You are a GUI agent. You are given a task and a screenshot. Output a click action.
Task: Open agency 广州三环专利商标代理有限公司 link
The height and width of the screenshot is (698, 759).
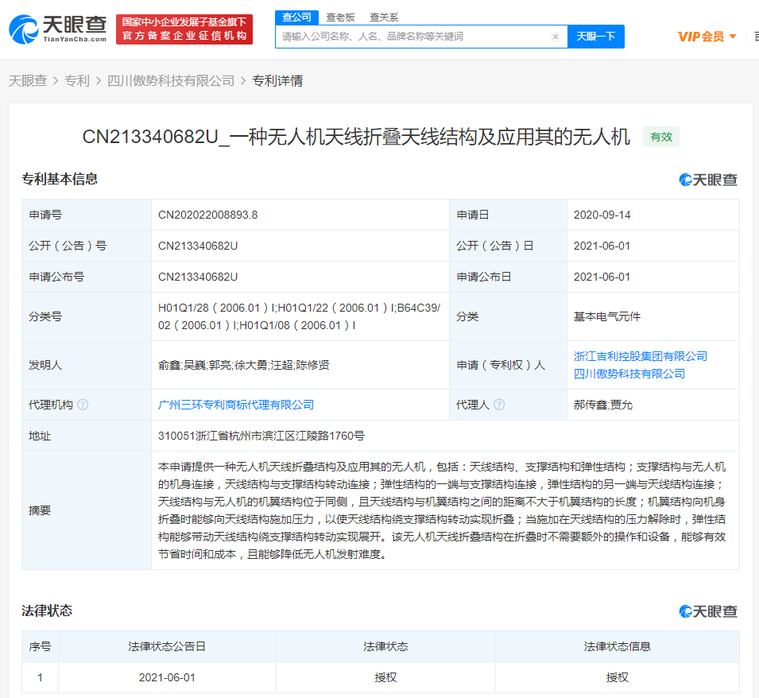(236, 405)
